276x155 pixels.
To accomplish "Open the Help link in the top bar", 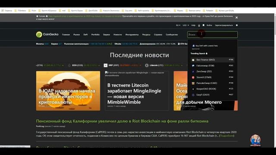I will coord(193,25).
